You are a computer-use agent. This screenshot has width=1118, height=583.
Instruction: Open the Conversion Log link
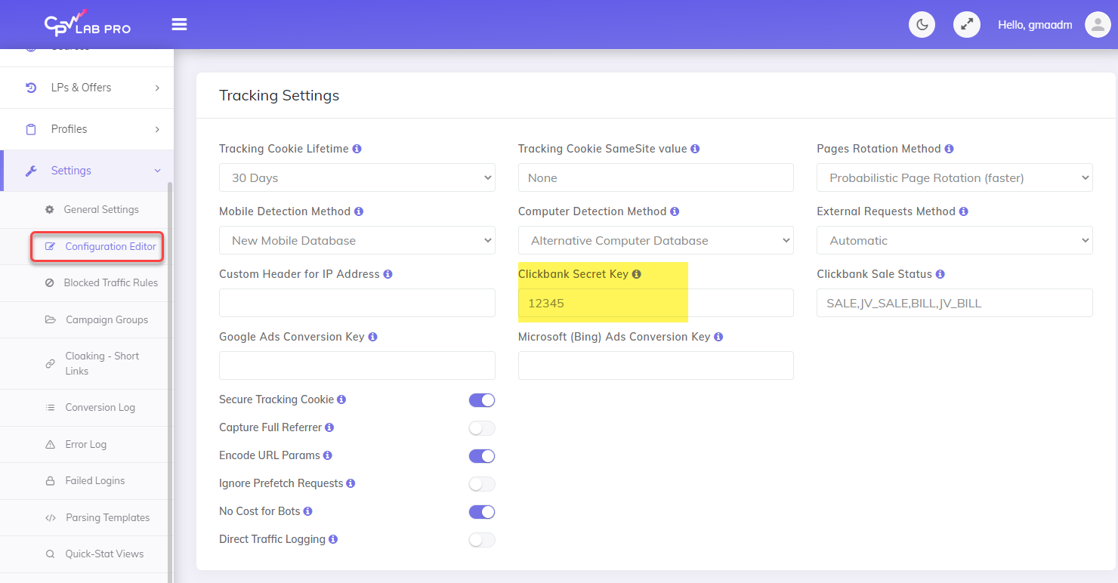click(x=100, y=408)
